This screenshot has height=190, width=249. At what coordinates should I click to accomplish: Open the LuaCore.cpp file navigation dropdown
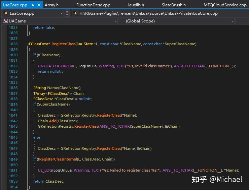tap(62, 13)
